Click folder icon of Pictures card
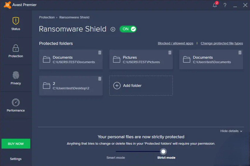 (117, 59)
